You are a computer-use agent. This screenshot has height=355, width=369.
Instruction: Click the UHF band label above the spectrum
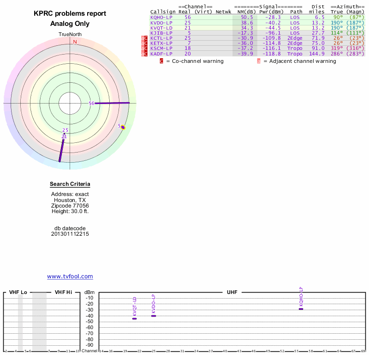pos(232,293)
